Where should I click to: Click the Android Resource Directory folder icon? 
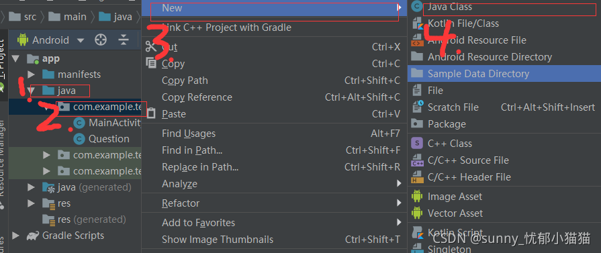tap(416, 57)
